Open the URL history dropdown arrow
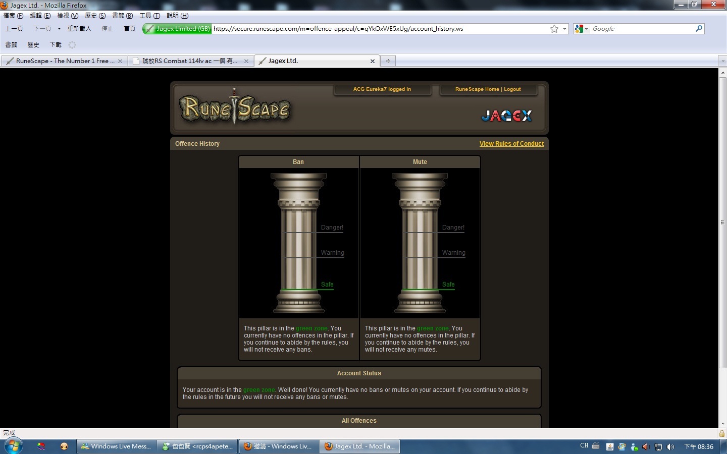This screenshot has width=727, height=454. pos(564,29)
